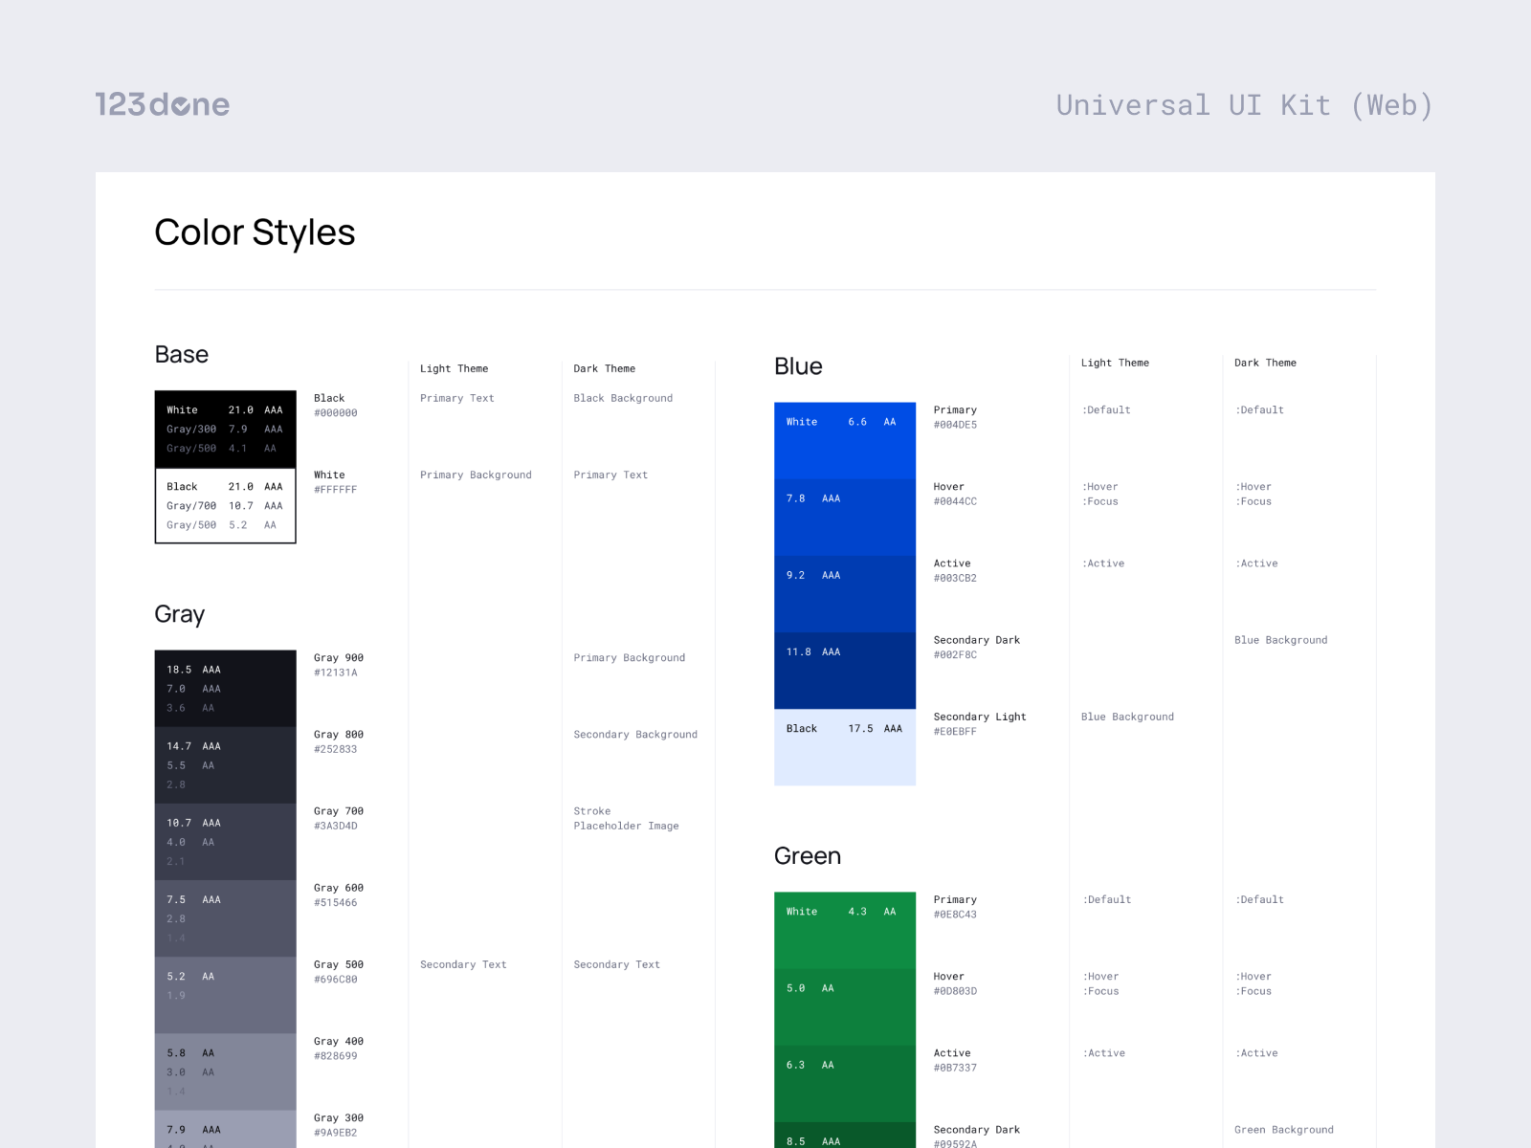Select the blue Hover #0044CC swatch
This screenshot has height=1148, width=1531.
pyautogui.click(x=845, y=518)
